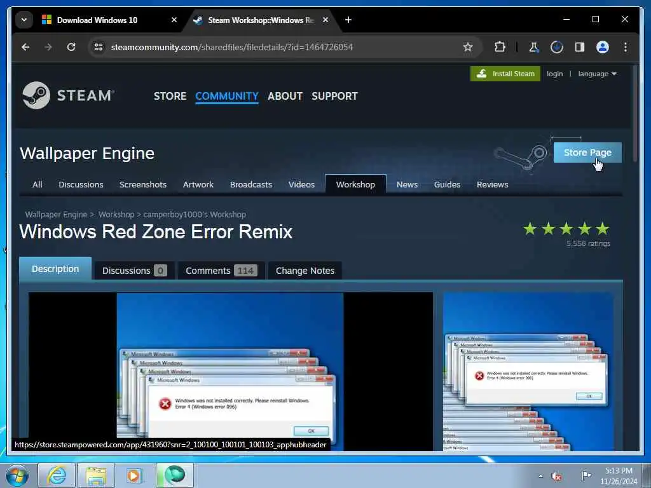The image size is (651, 488).
Task: Open Windows Explorer folder in taskbar
Action: [x=96, y=475]
